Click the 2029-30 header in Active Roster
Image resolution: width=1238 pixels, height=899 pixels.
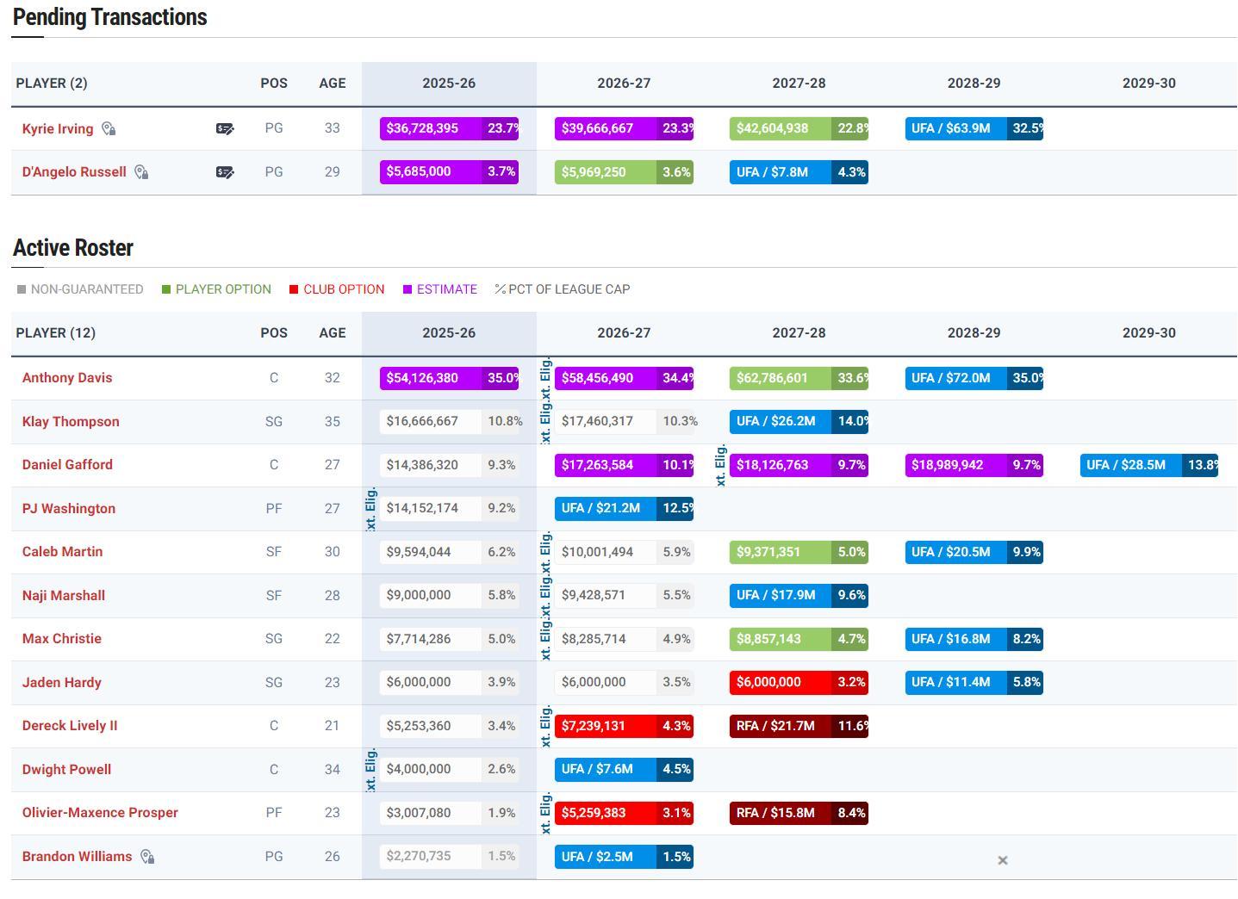[x=1148, y=333]
